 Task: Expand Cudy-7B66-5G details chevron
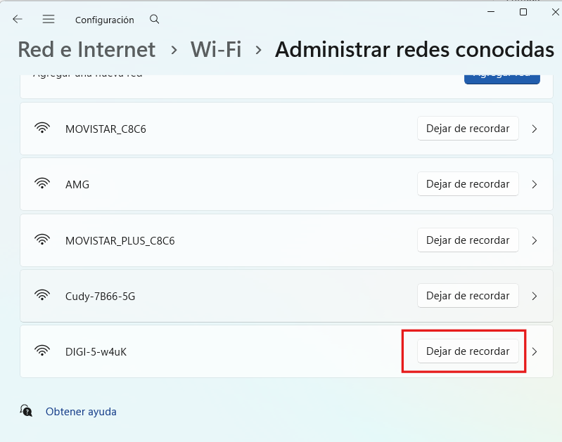535,296
